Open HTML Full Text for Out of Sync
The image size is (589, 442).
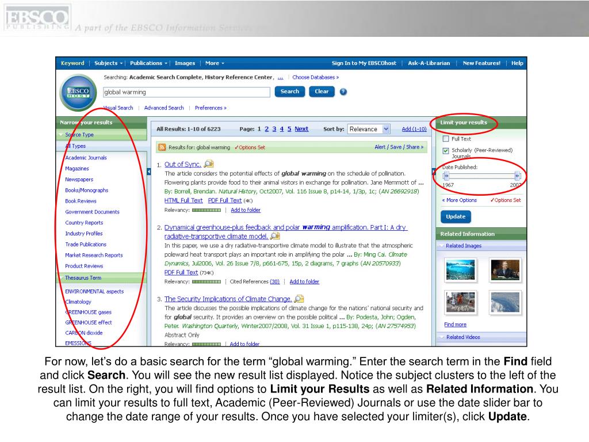pos(183,201)
